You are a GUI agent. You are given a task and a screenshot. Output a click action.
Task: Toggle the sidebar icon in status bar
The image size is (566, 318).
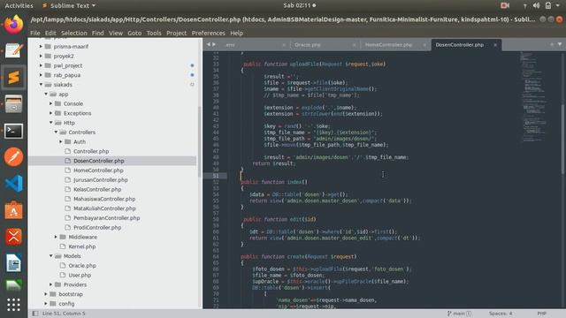[35, 314]
